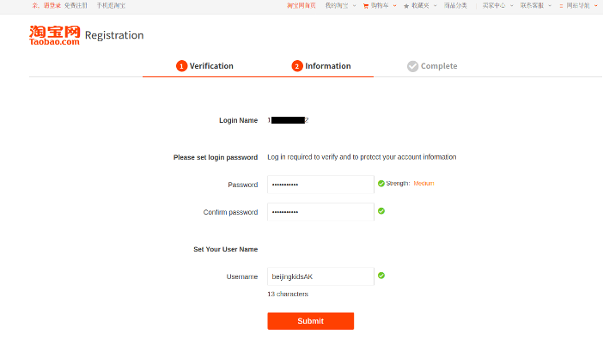The image size is (603, 346).
Task: Click the Complete step check icon
Action: pyautogui.click(x=412, y=66)
